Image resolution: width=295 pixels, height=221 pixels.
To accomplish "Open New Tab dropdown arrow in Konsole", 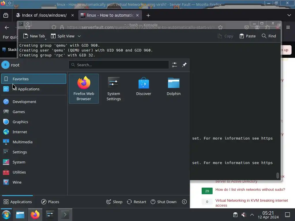I will coord(46,39).
